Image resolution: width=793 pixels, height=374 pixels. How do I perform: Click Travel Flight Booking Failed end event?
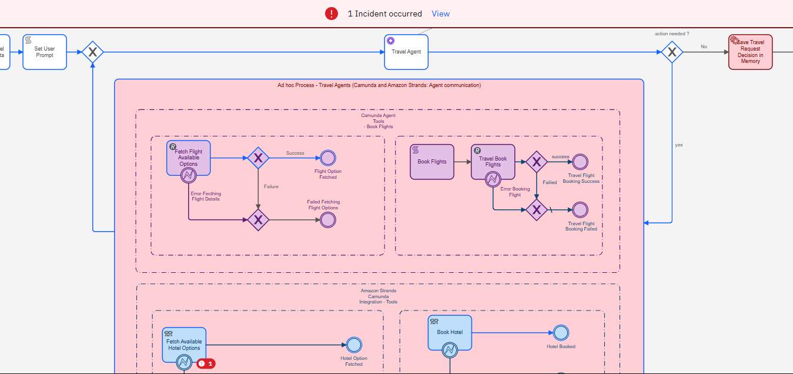pos(580,210)
